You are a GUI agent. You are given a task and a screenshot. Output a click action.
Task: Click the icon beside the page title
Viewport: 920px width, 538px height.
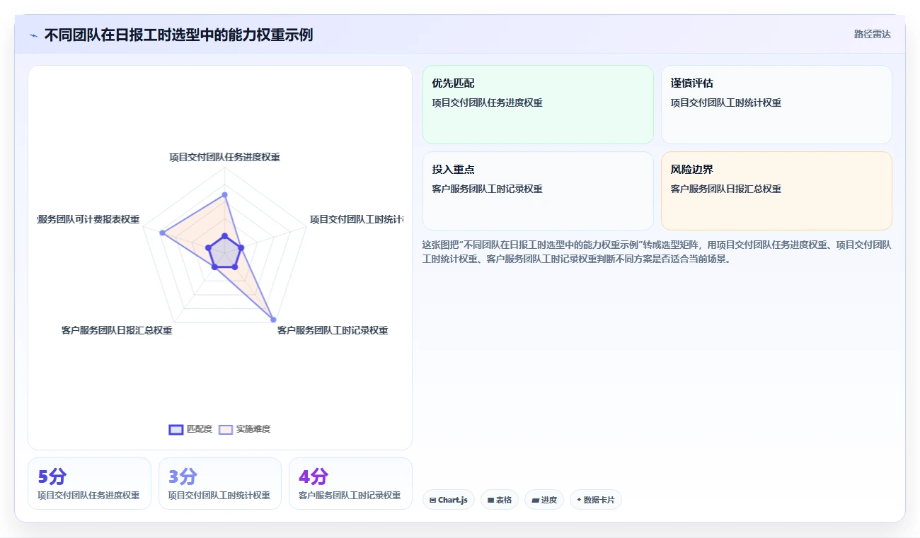coord(33,35)
